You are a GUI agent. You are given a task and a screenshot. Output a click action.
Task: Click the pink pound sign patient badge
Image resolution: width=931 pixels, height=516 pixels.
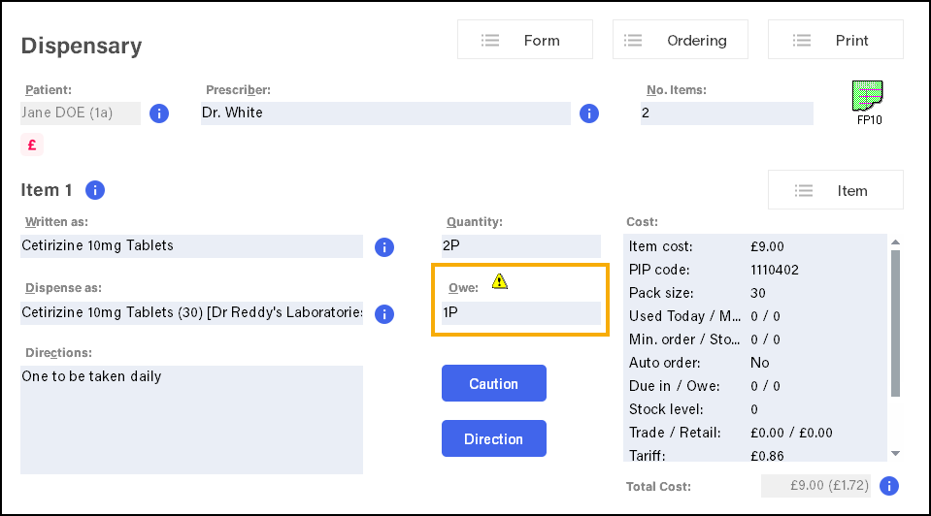[x=32, y=145]
